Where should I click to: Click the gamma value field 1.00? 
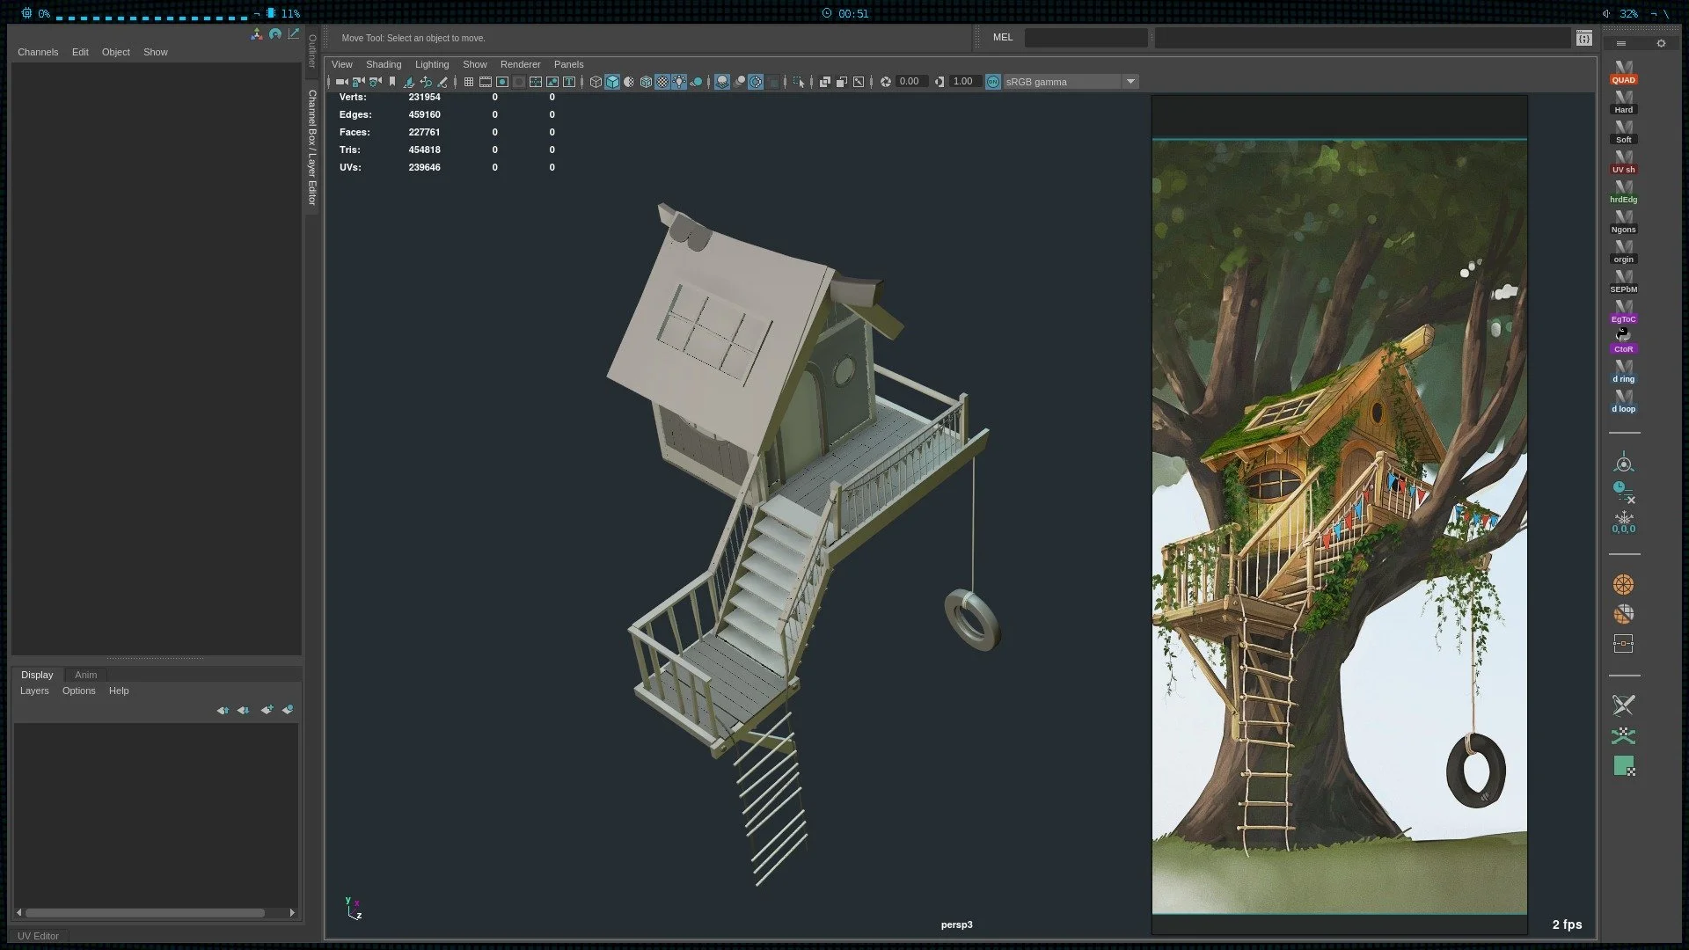(964, 81)
